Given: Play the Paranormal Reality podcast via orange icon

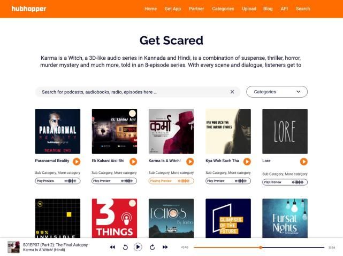Looking at the screenshot, I should [77, 162].
